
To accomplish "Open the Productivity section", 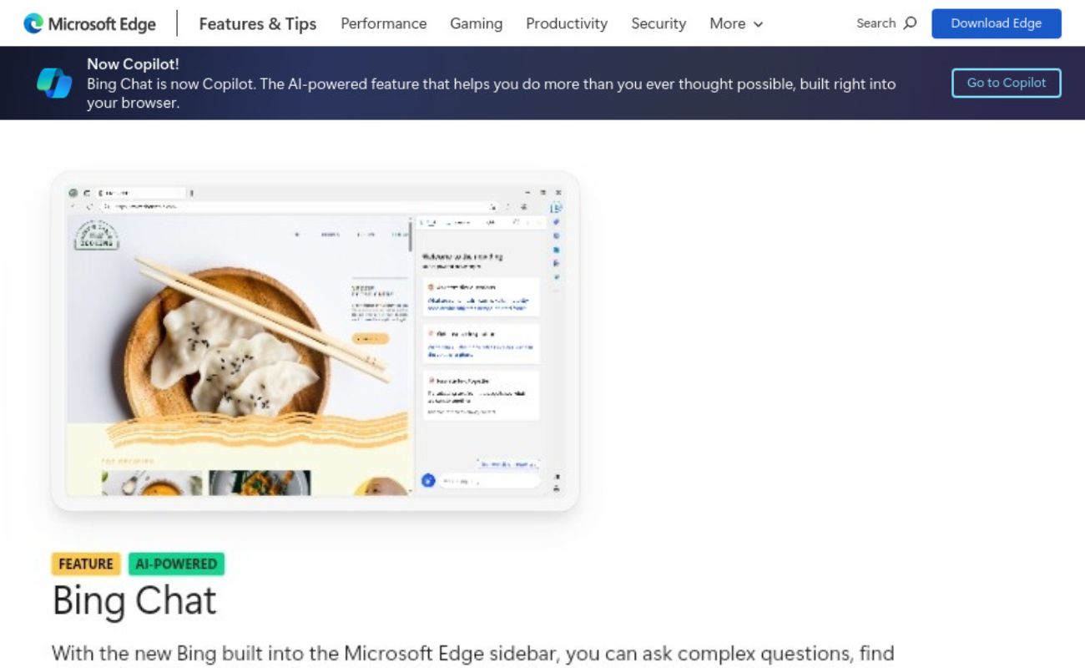I will [x=567, y=23].
